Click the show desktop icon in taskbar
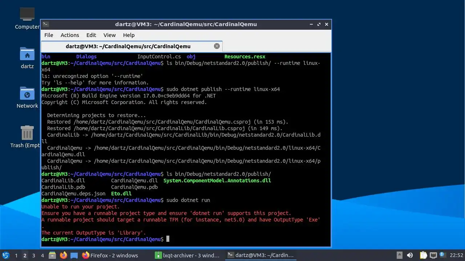 74,255
